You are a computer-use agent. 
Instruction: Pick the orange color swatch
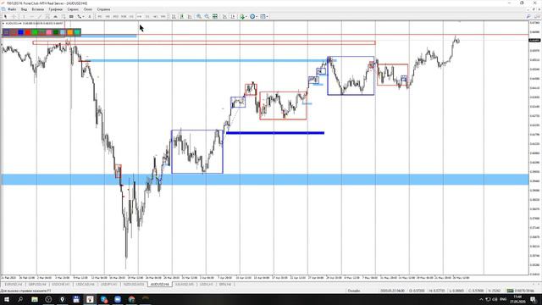coord(70,32)
